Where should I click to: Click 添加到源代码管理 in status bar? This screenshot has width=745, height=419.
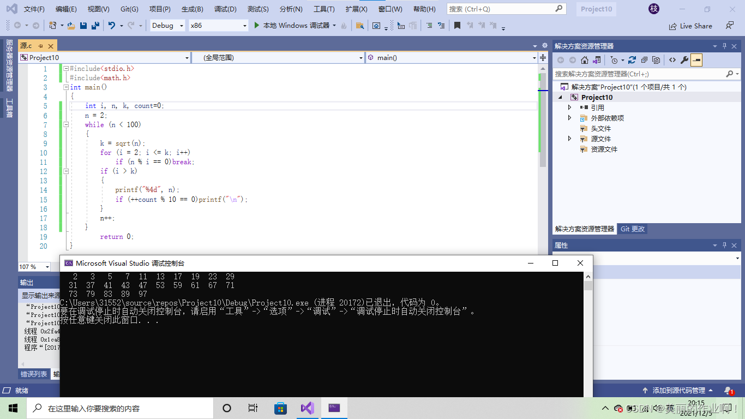[x=679, y=391]
